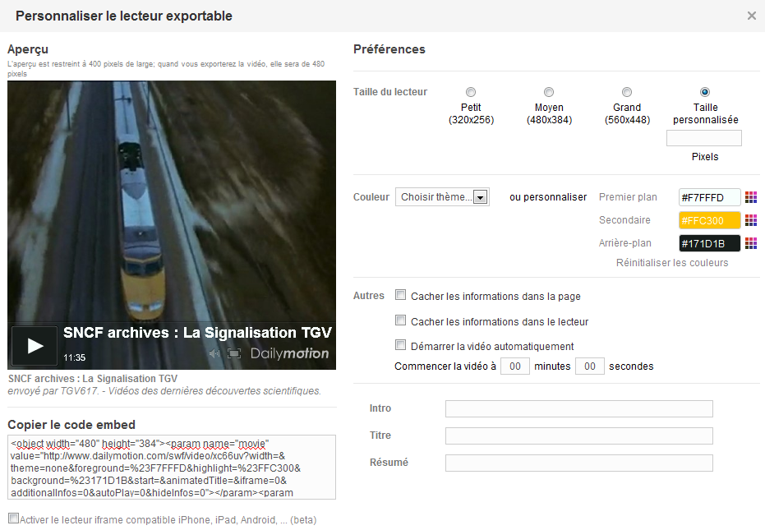Click the 11:35 duration in the player

pyautogui.click(x=74, y=357)
